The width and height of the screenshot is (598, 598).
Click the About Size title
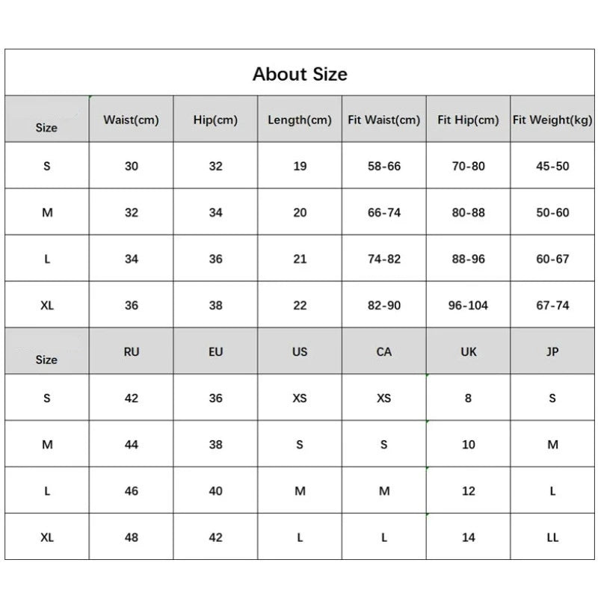300,74
